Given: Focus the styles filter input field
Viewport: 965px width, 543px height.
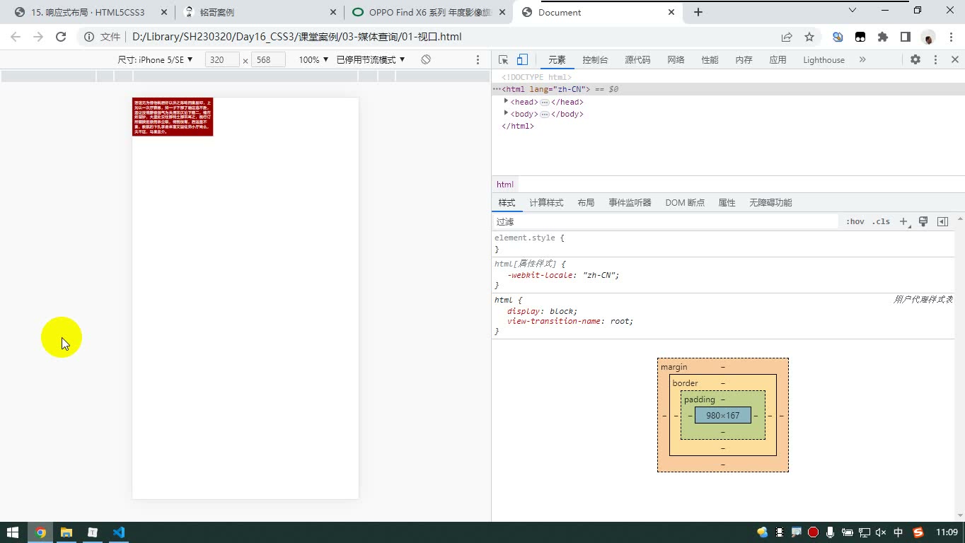Looking at the screenshot, I should point(665,222).
